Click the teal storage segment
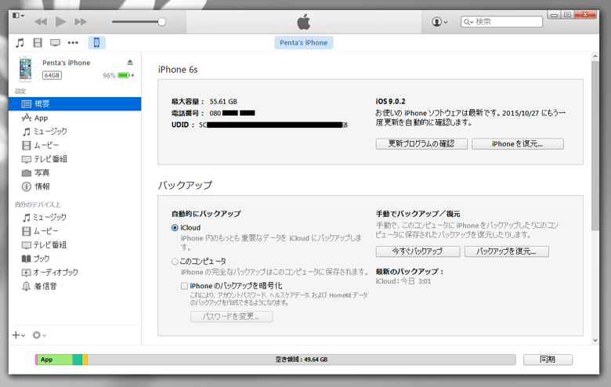 tap(77, 360)
